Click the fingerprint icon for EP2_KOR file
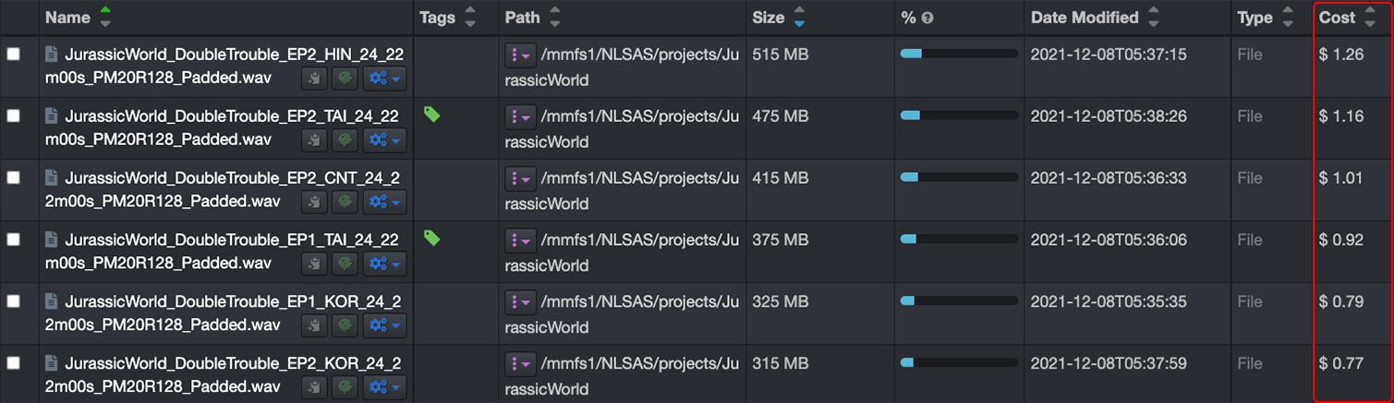 [x=345, y=386]
